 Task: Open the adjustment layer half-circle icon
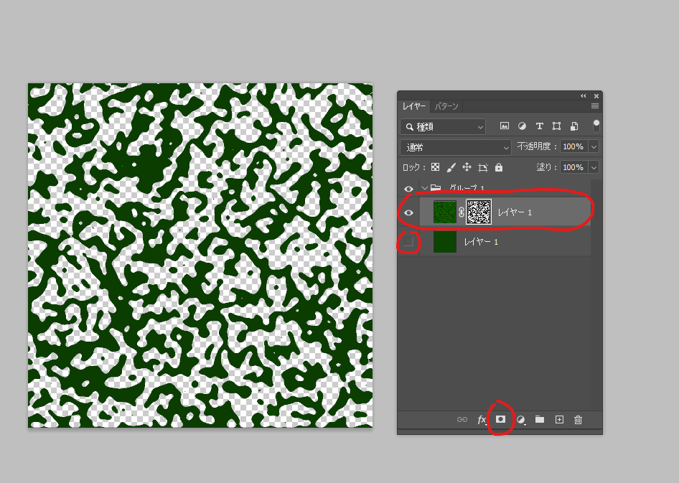click(x=521, y=420)
